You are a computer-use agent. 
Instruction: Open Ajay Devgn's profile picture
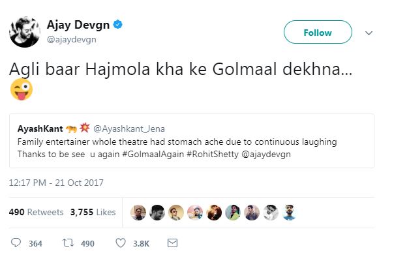pyautogui.click(x=25, y=32)
